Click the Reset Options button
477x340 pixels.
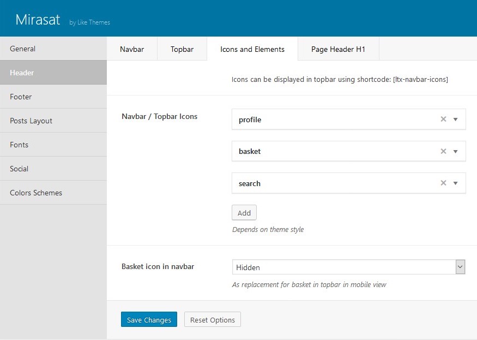point(213,320)
